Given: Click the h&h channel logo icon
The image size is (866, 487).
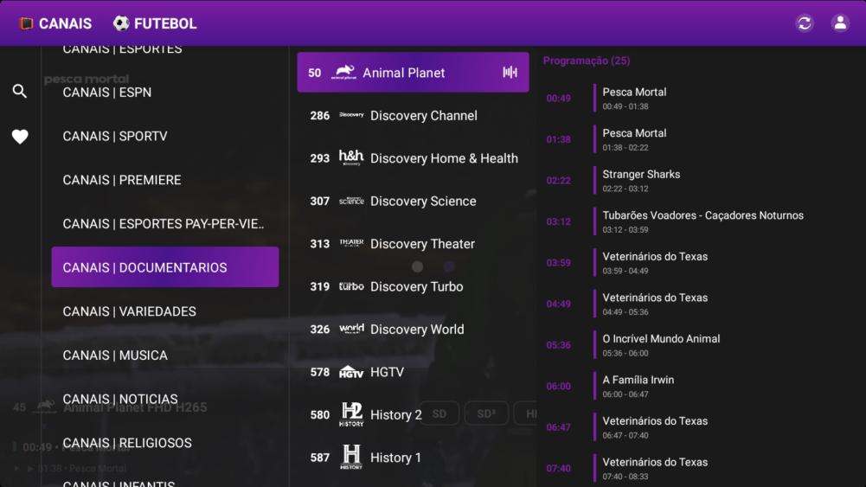Looking at the screenshot, I should point(351,158).
